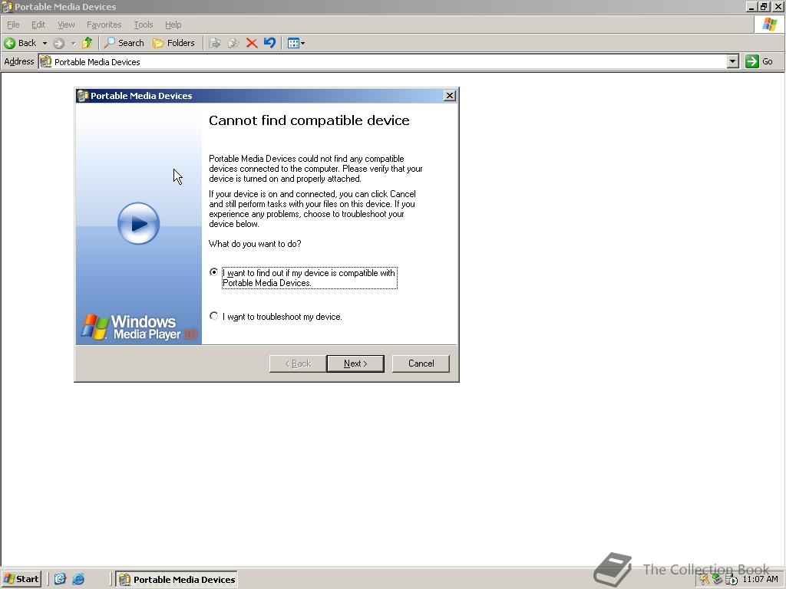Click the green Go button
This screenshot has width=786, height=589.
pyautogui.click(x=759, y=61)
